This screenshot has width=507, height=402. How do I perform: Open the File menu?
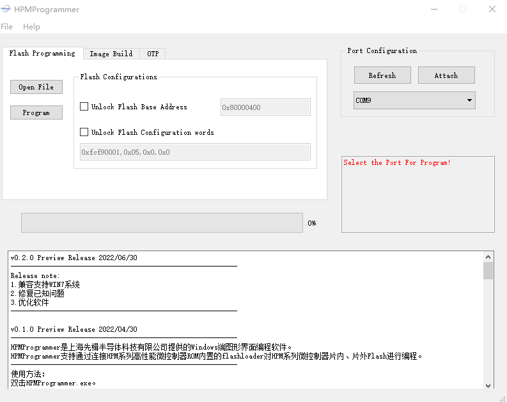[7, 26]
